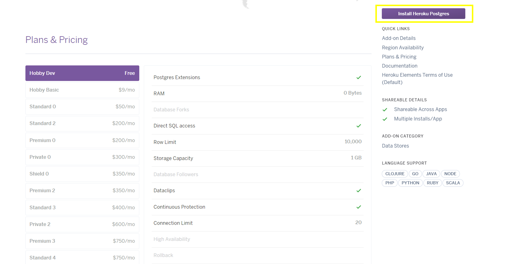Select the Hobby Dev free plan
The width and height of the screenshot is (508, 264).
point(82,73)
